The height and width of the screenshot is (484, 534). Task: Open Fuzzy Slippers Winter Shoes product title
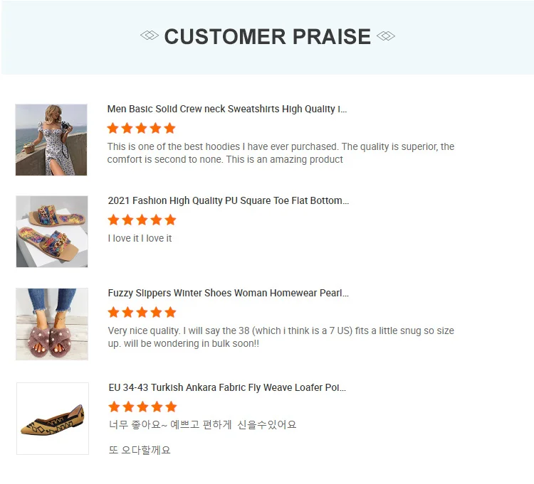[228, 294]
